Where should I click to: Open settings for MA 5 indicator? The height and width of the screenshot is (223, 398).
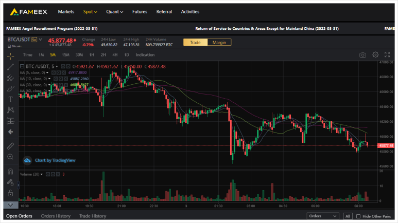[59, 72]
